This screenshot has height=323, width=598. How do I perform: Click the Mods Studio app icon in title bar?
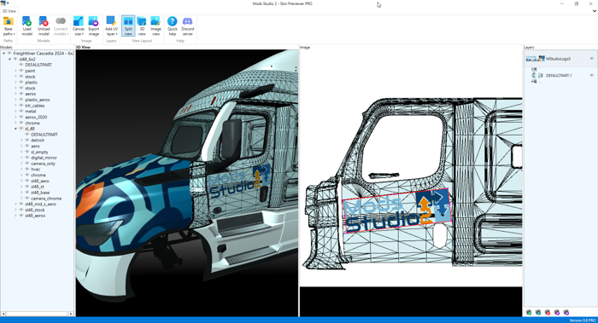[x=3, y=3]
